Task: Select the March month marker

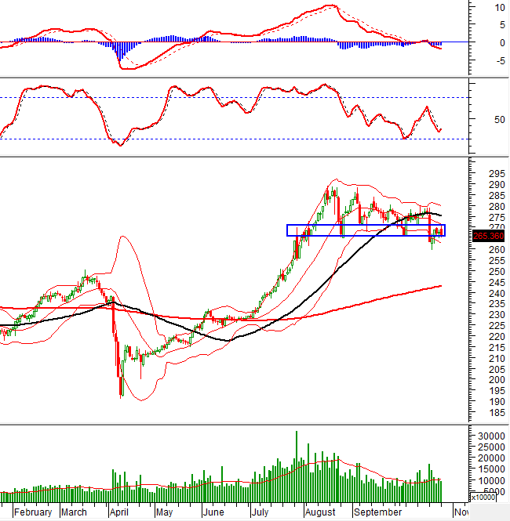Action: pos(74,512)
